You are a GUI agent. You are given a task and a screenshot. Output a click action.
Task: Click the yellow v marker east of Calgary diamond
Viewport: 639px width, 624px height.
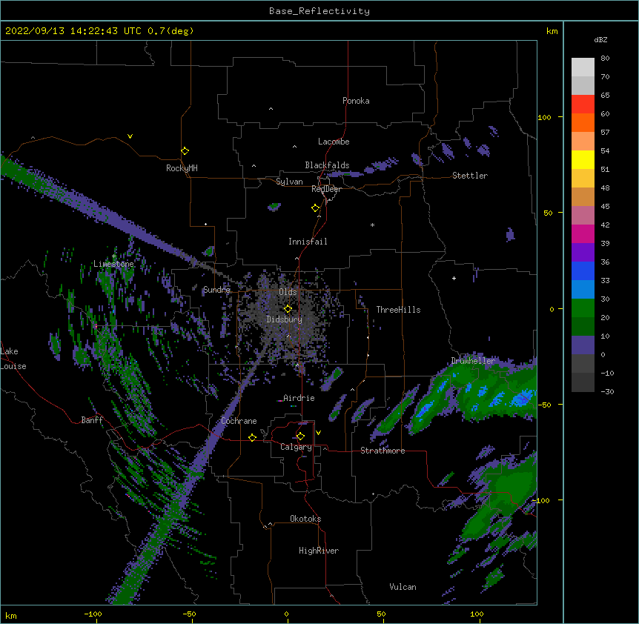[x=318, y=433]
